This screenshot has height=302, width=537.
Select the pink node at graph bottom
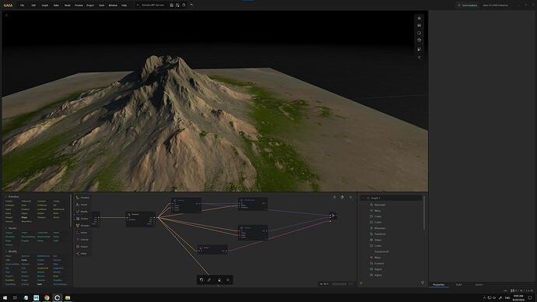coord(212,249)
